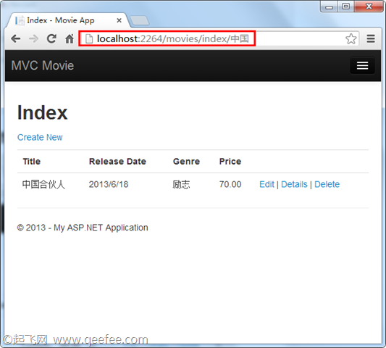This screenshot has height=348, width=386.
Task: Click the page icon in the address bar
Action: tap(89, 38)
